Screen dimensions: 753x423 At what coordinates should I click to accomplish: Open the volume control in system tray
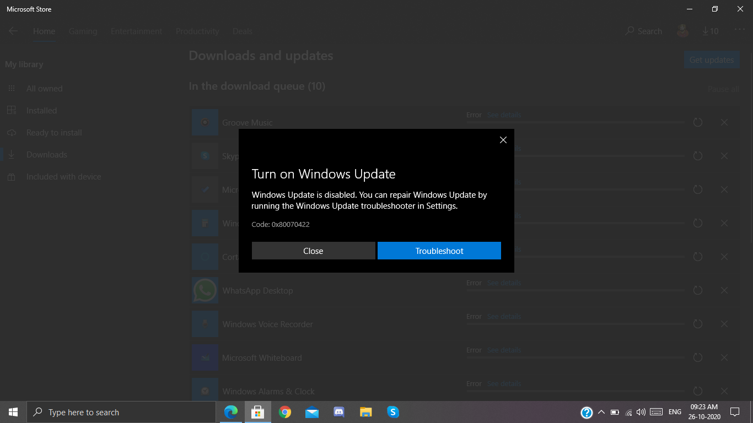tap(641, 412)
